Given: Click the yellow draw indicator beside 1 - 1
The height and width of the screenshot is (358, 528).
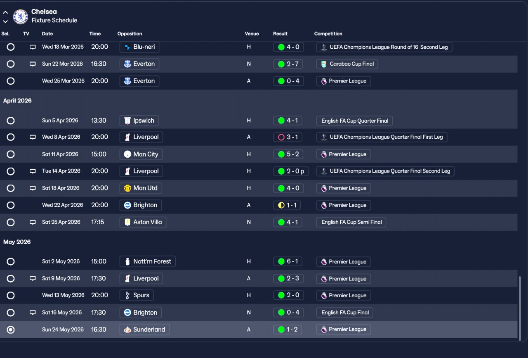Looking at the screenshot, I should point(281,205).
